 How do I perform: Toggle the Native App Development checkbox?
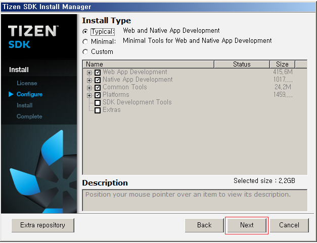pyautogui.click(x=98, y=80)
